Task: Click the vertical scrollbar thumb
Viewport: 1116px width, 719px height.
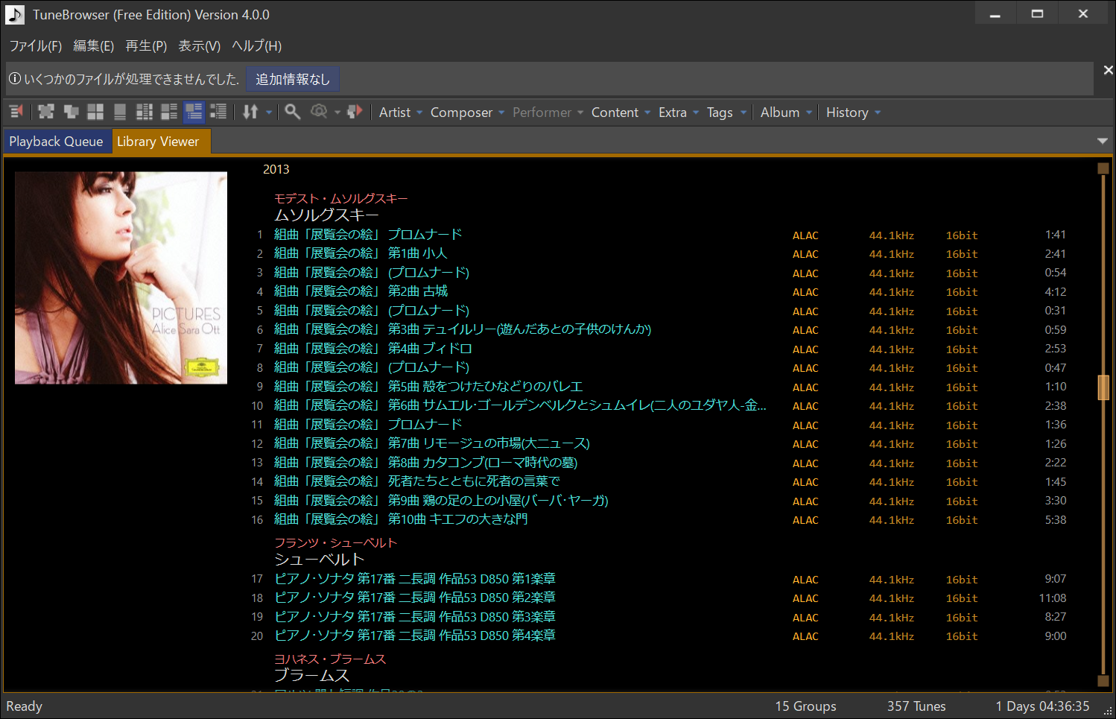Action: [x=1103, y=387]
